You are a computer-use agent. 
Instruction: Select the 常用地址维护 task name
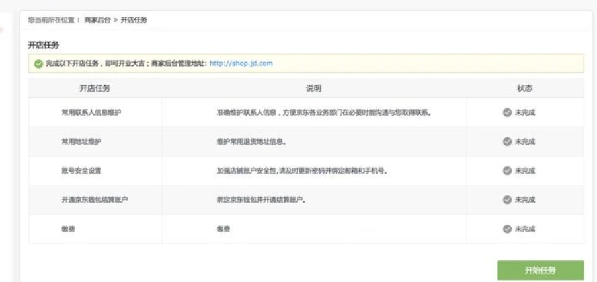click(x=81, y=141)
